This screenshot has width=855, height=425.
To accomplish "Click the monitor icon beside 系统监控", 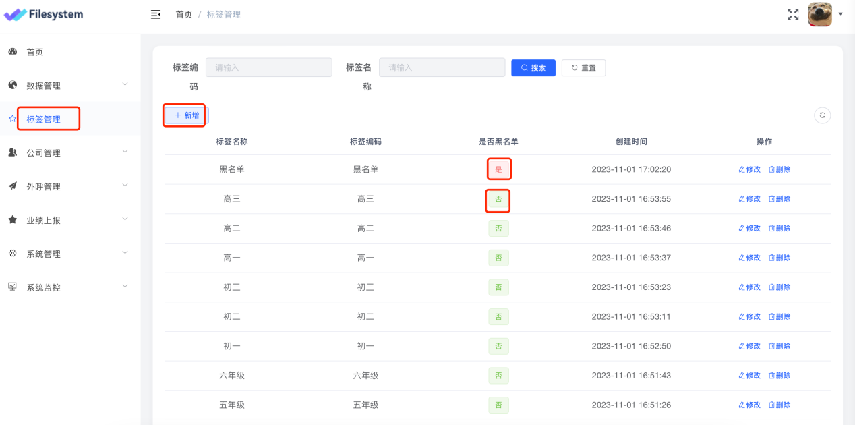I will (12, 287).
